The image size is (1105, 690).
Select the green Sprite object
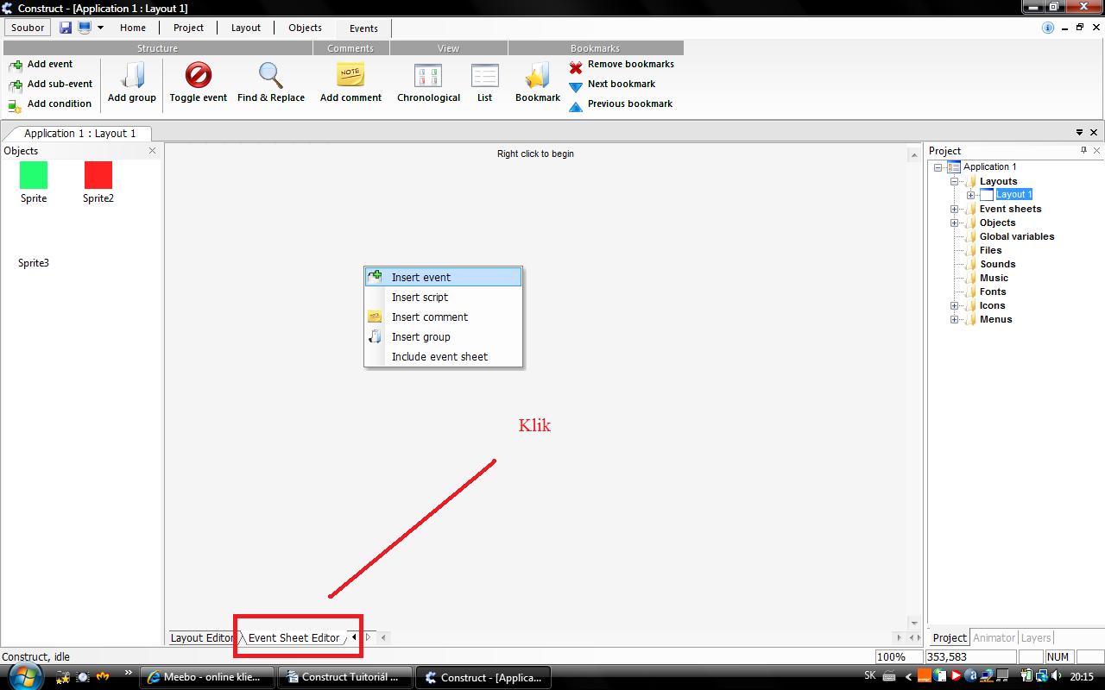pos(34,175)
